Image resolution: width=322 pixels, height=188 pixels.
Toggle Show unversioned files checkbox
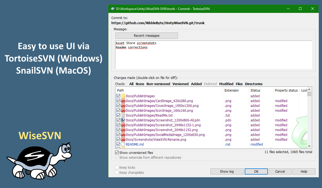[x=117, y=153]
